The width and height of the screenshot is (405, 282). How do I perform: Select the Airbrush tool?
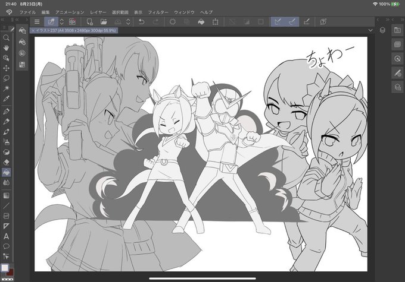click(x=6, y=142)
